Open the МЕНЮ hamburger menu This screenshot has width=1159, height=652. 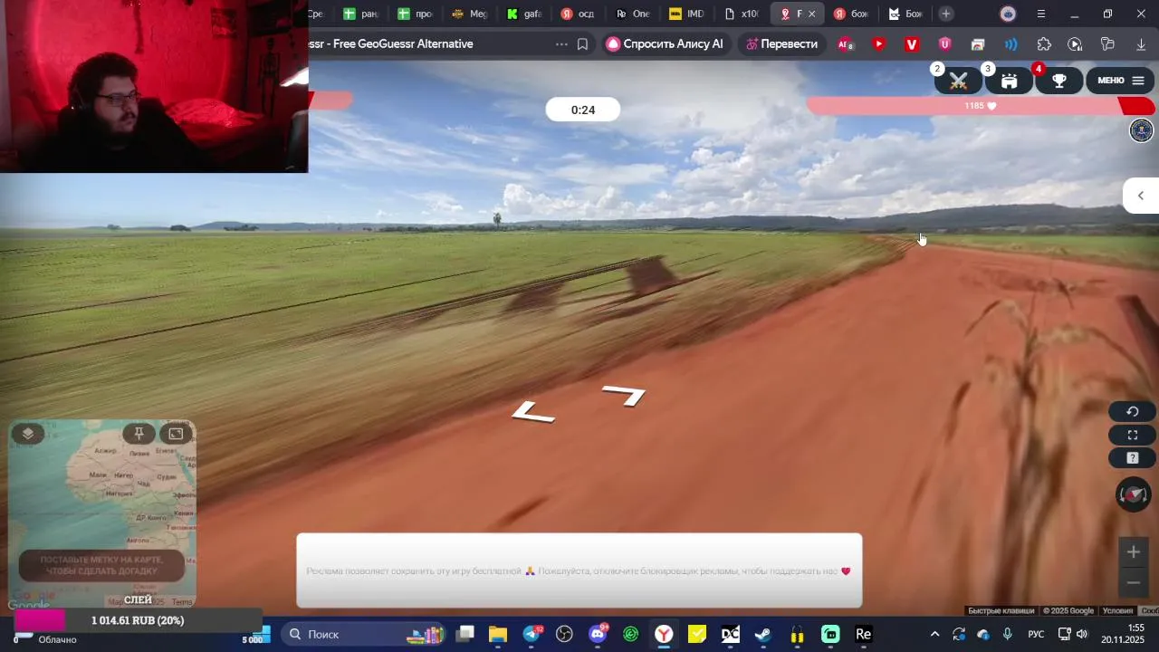[1120, 81]
